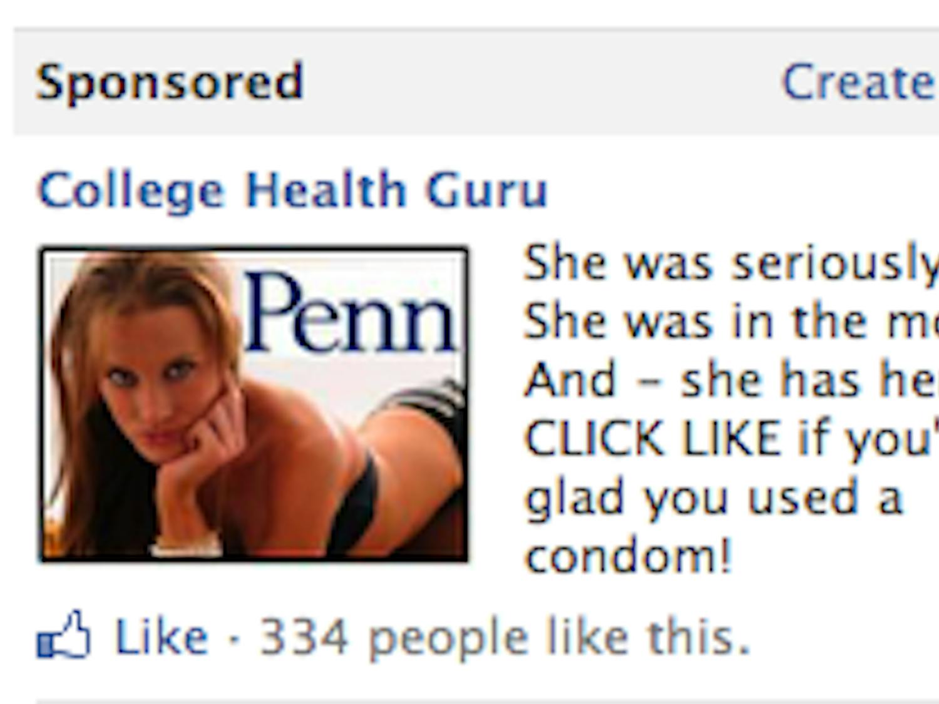Click the "CLICK LIKE if" ad line
This screenshot has width=939, height=704.
[729, 439]
